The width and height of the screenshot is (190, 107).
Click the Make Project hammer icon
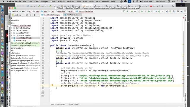(x=127, y=11)
